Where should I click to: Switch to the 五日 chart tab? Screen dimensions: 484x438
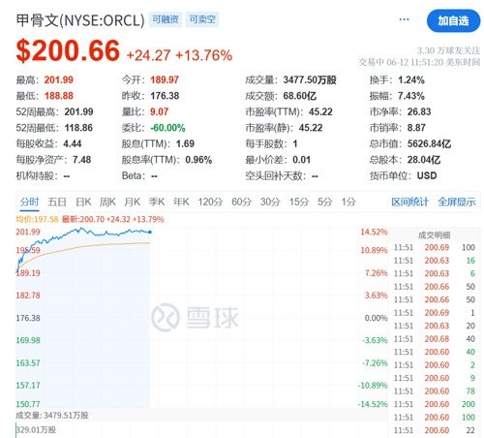coord(57,202)
